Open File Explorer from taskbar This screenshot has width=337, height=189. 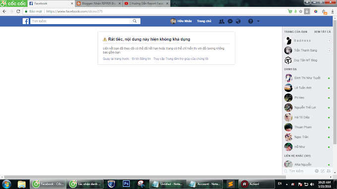point(21,184)
